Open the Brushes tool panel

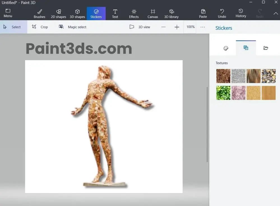(39, 13)
